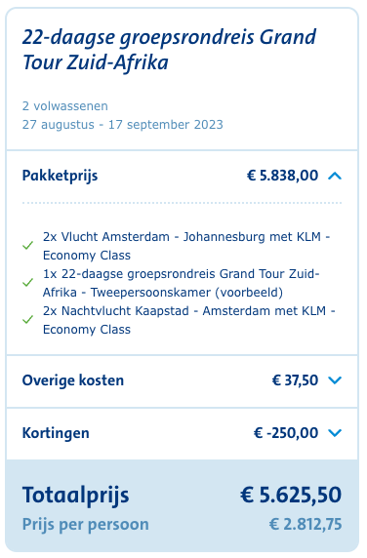Viewport: 367px width, 558px height.
Task: Click the Totaalprijs € 5.625,50 amount
Action: click(x=291, y=495)
